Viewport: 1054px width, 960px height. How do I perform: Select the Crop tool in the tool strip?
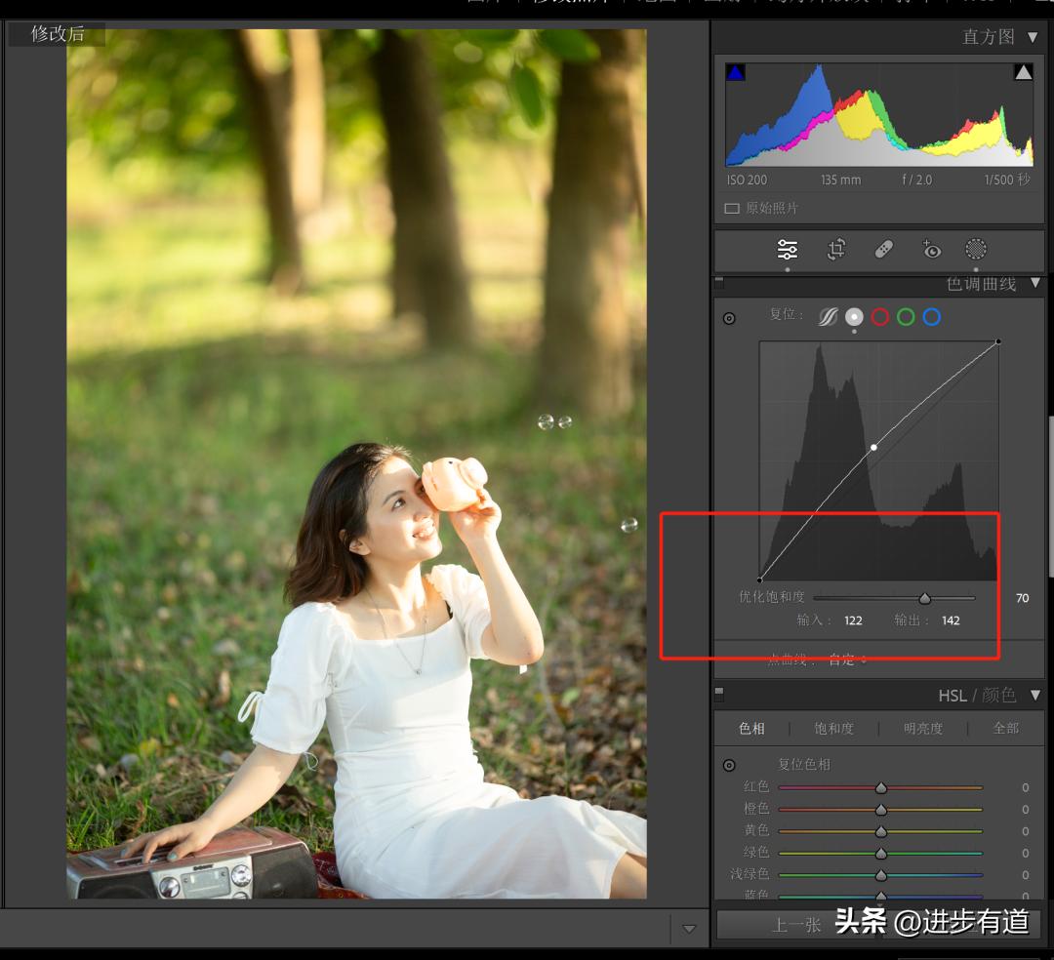(x=834, y=249)
